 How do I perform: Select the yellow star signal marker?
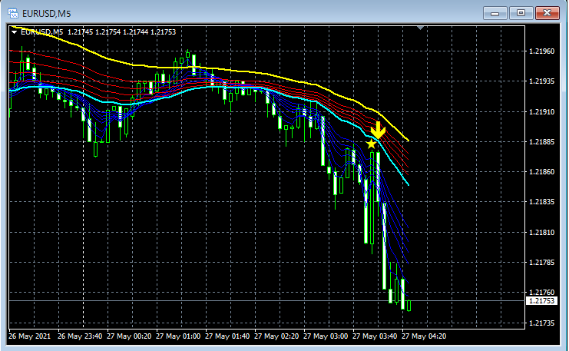(371, 144)
